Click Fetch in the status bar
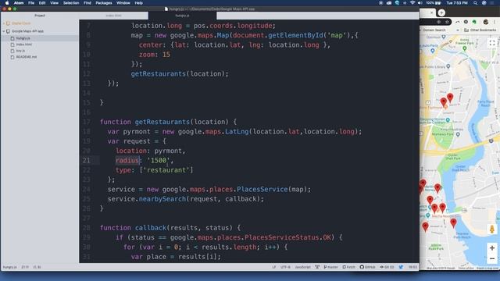This screenshot has width=500, height=281. [349, 267]
